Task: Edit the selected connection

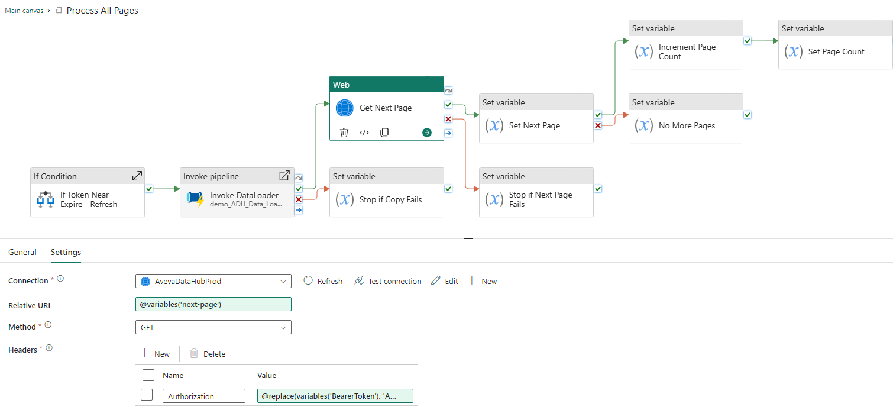Action: [445, 281]
